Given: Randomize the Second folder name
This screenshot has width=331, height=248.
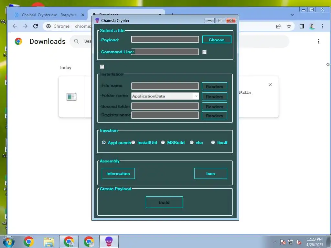Looking at the screenshot, I should [215, 106].
